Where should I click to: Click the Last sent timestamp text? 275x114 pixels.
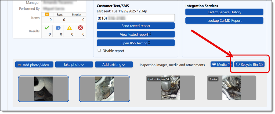(x=122, y=11)
